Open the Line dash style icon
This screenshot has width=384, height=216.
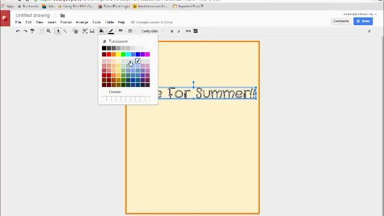click(x=130, y=31)
